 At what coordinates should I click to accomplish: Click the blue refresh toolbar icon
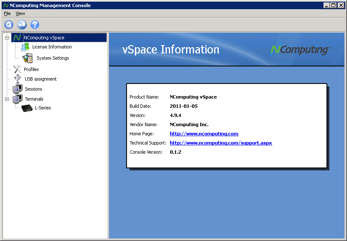coord(9,25)
